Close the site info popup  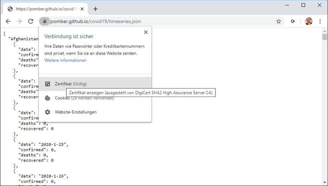(x=146, y=32)
